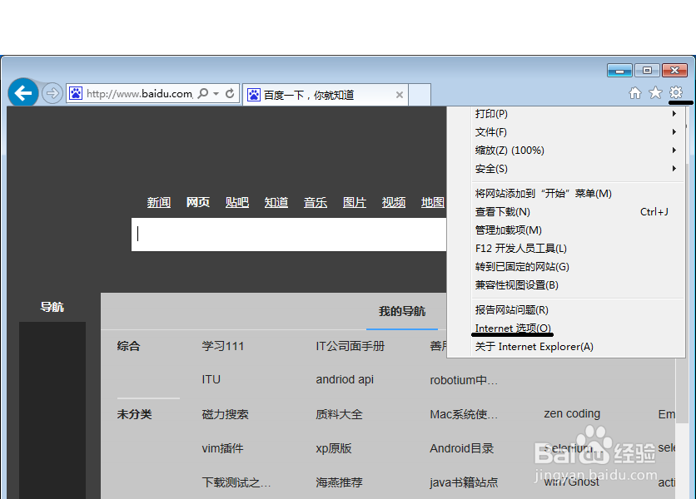Click the 未分类 category label
This screenshot has width=696, height=499.
click(135, 414)
